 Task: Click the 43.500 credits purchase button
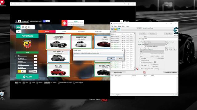point(27,77)
